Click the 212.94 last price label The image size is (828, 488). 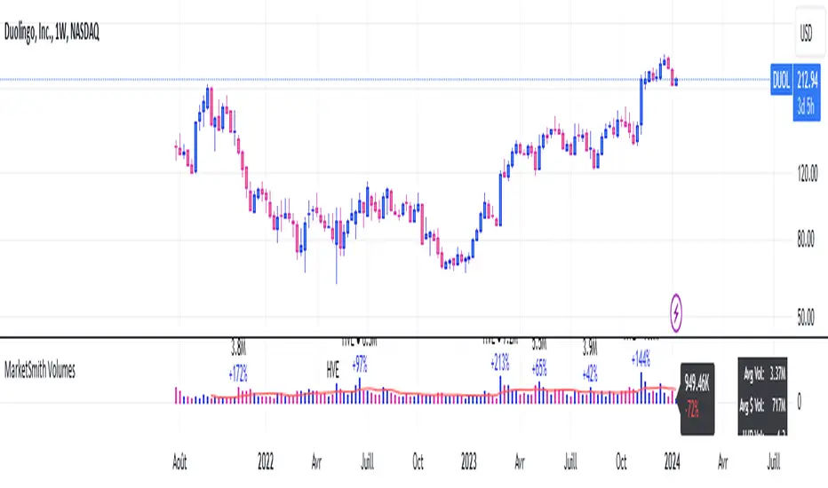(807, 80)
